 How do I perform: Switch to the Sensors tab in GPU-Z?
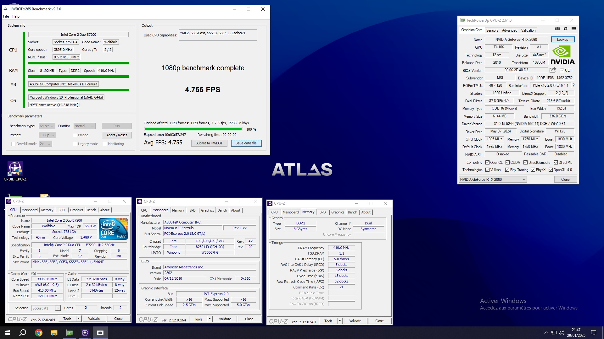492,30
